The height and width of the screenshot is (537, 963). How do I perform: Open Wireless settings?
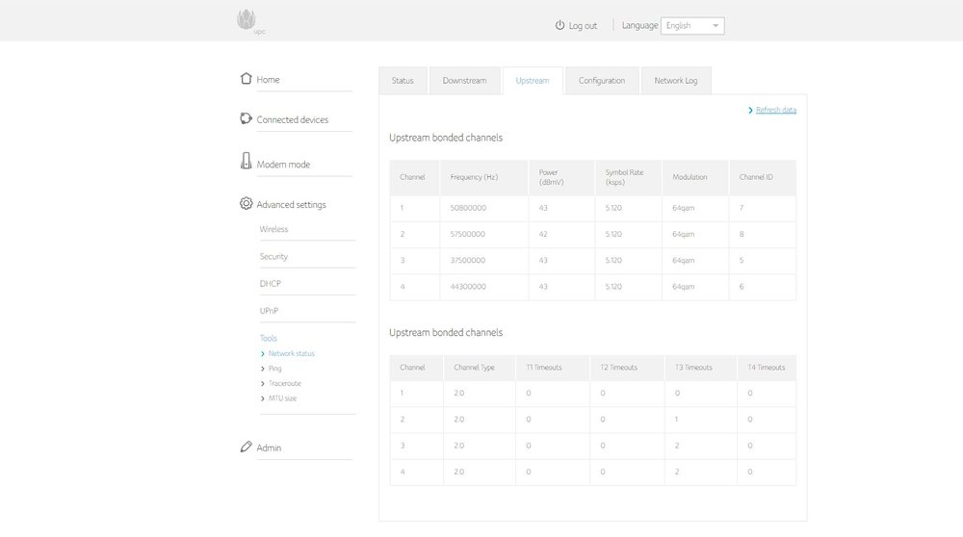[273, 229]
